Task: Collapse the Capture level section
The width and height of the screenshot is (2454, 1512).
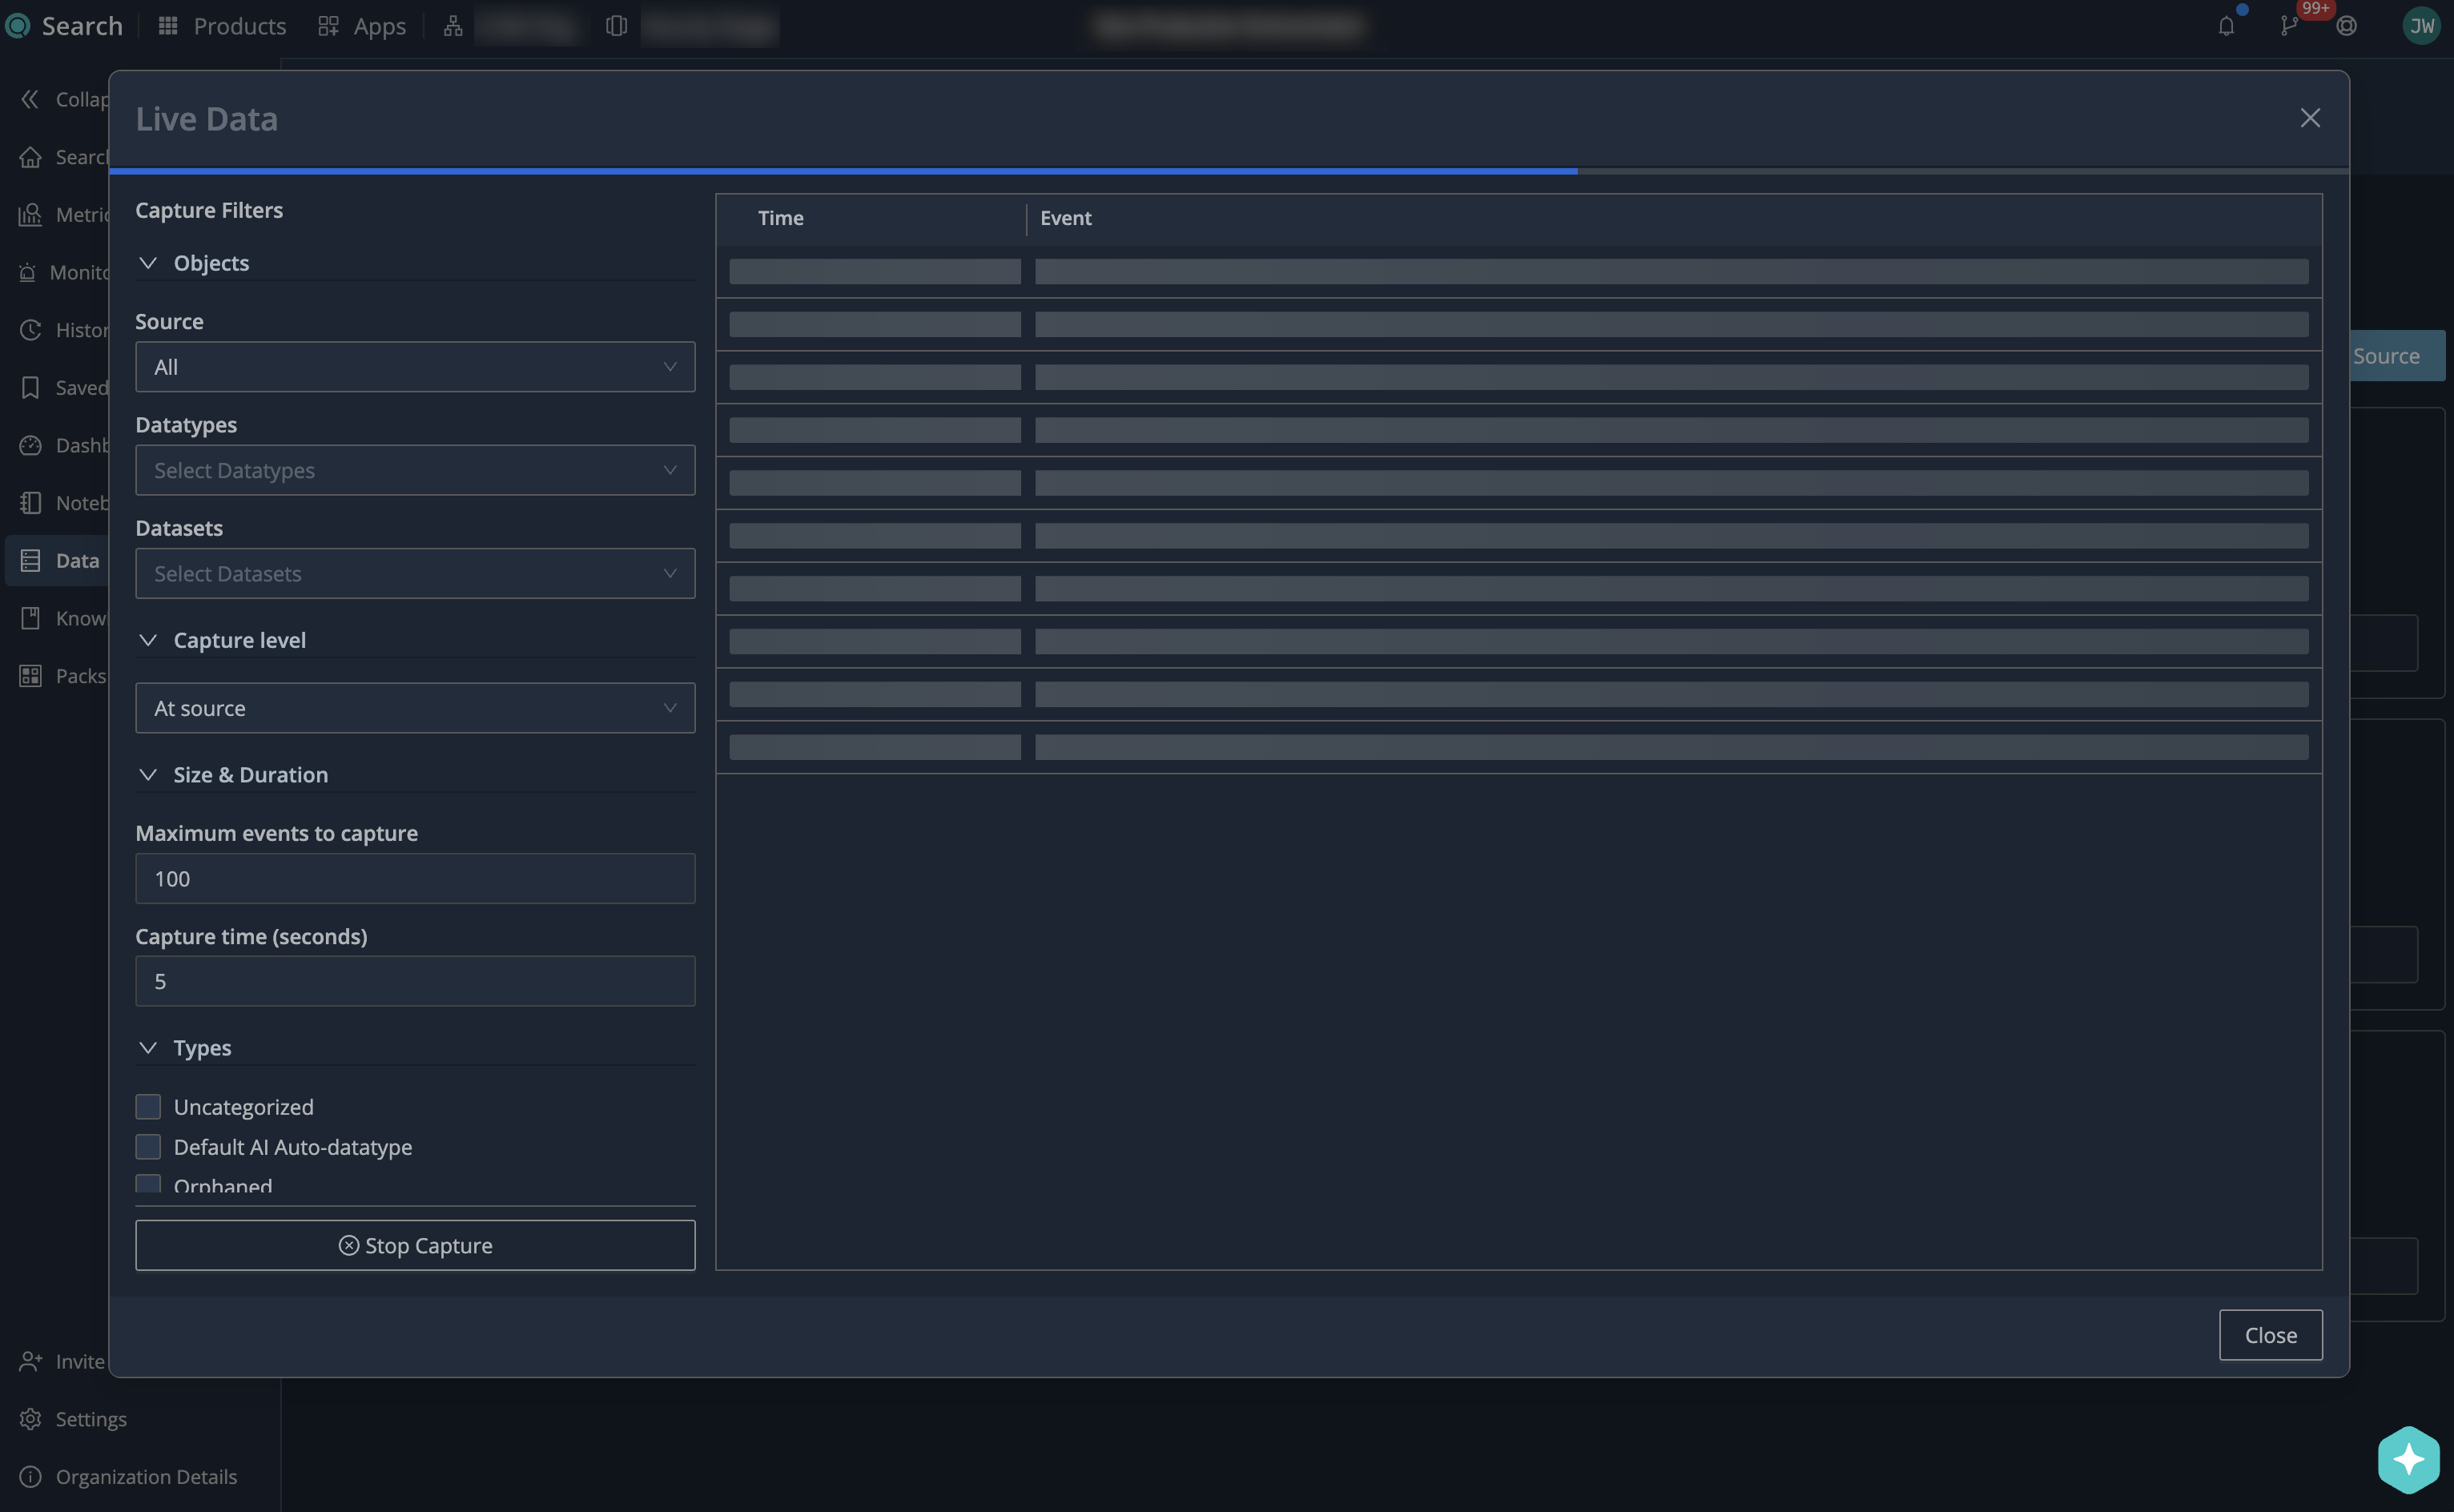Action: [148, 640]
